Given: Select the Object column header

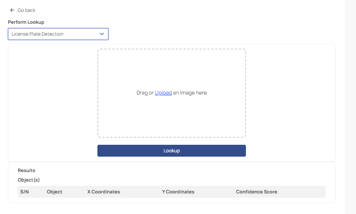Looking at the screenshot, I should [x=55, y=192].
